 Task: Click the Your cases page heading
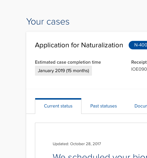(x=48, y=22)
